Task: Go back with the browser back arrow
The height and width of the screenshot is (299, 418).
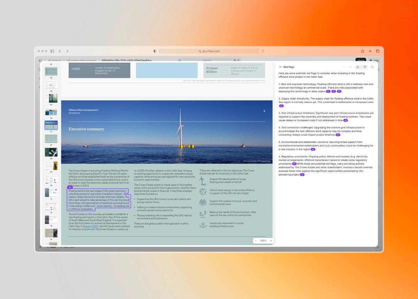Action: click(x=60, y=51)
